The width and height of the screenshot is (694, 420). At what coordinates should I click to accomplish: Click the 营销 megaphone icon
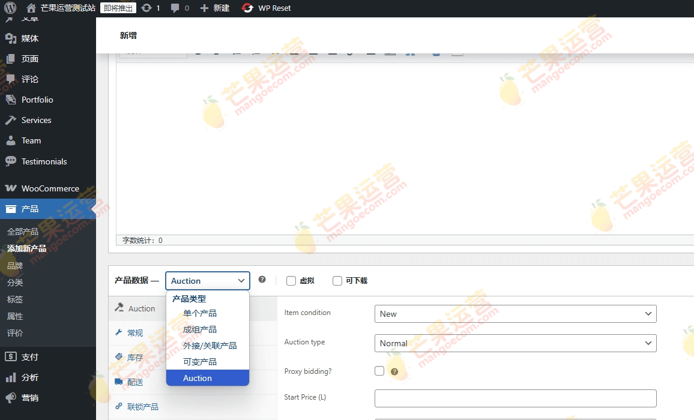pos(11,397)
